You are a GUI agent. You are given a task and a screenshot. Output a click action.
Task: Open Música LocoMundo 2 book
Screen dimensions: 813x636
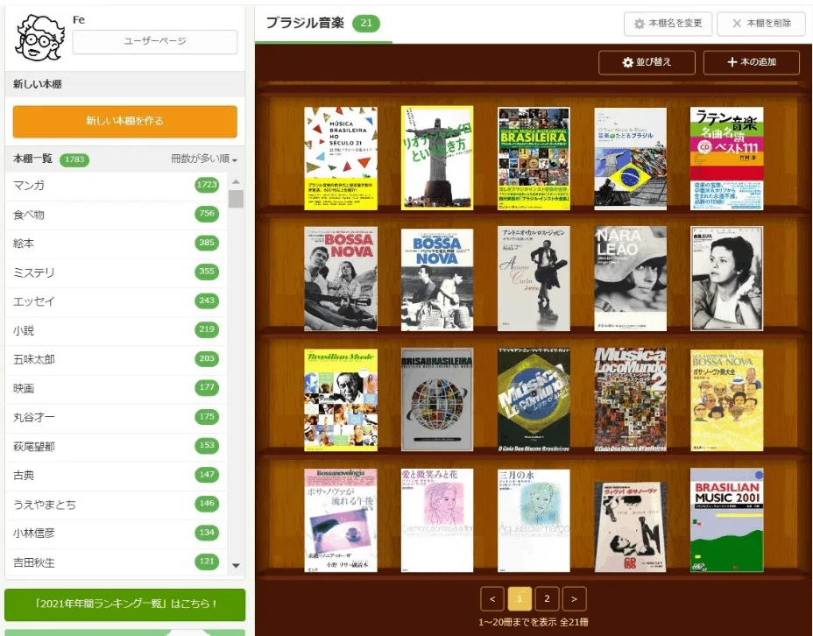pyautogui.click(x=630, y=399)
